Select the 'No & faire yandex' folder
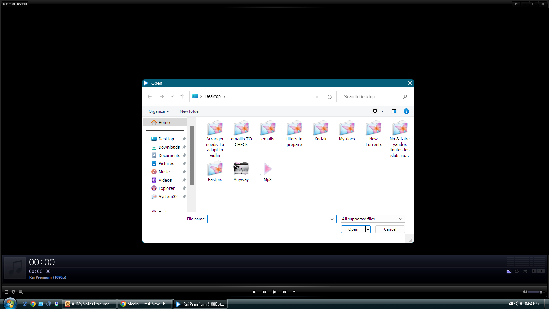 click(x=400, y=139)
